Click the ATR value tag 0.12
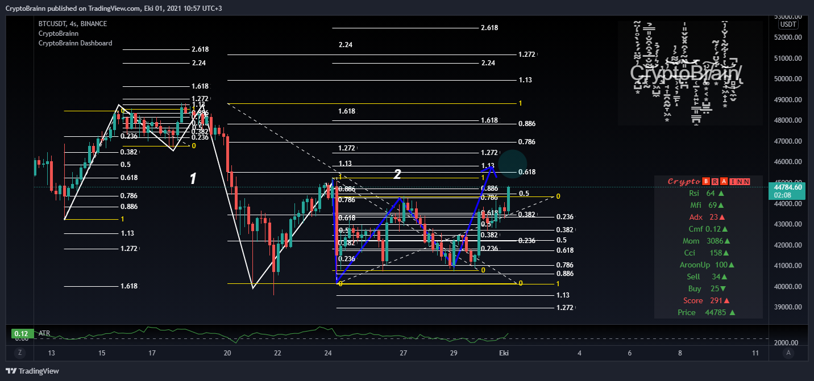The image size is (814, 381). click(22, 334)
